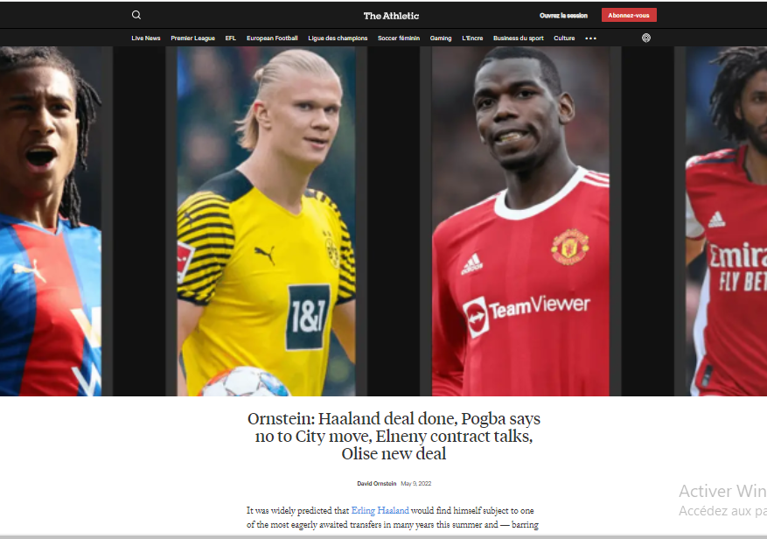Click the Haaland Dortmund photo

[266, 221]
